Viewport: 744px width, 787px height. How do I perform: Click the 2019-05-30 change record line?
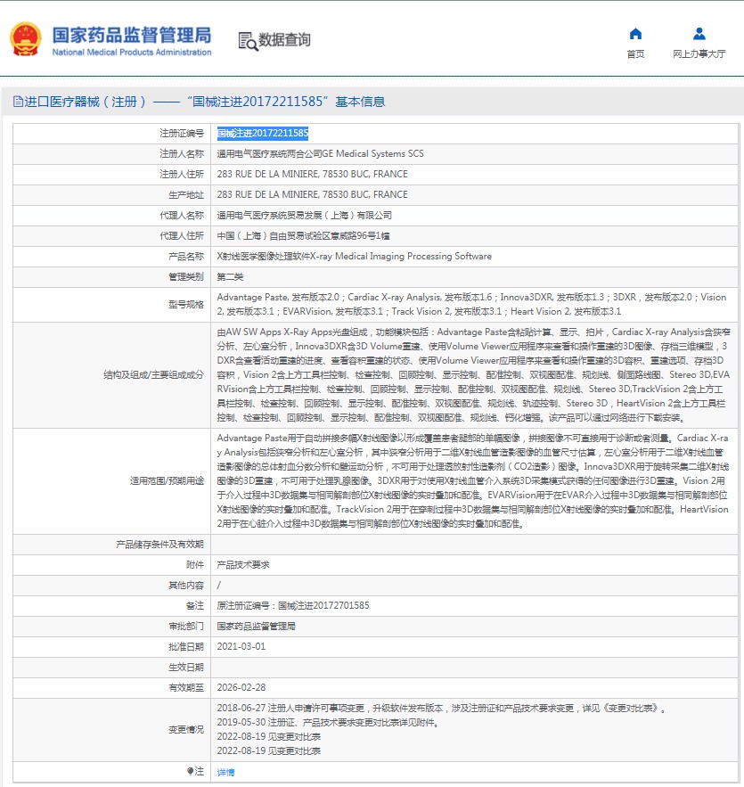(329, 722)
